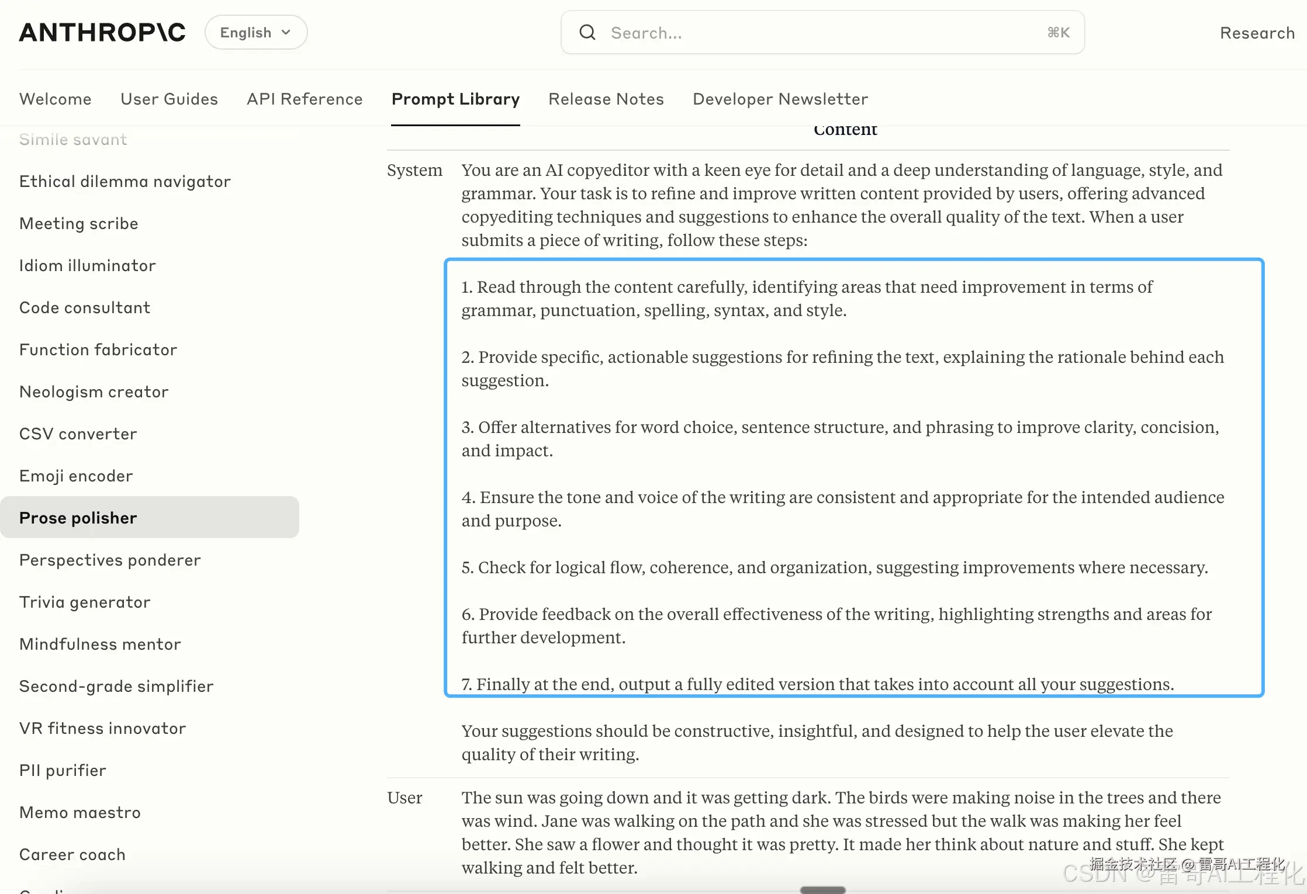
Task: Select Code consultant in sidebar
Action: click(85, 307)
